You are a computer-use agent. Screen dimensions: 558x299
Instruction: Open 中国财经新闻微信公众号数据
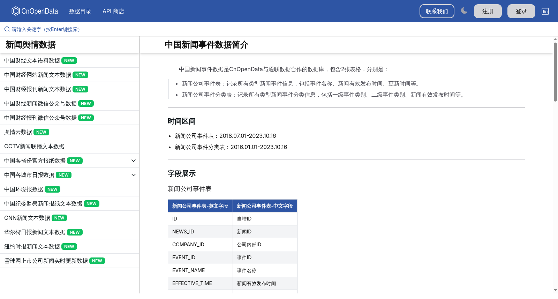coord(40,103)
